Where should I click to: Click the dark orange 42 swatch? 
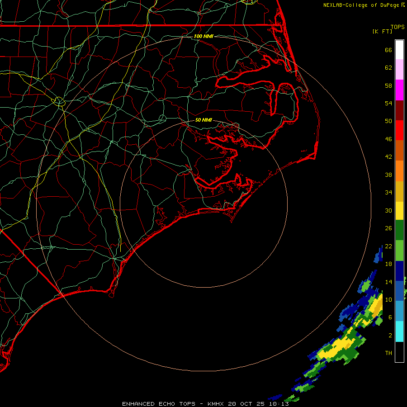399,150
